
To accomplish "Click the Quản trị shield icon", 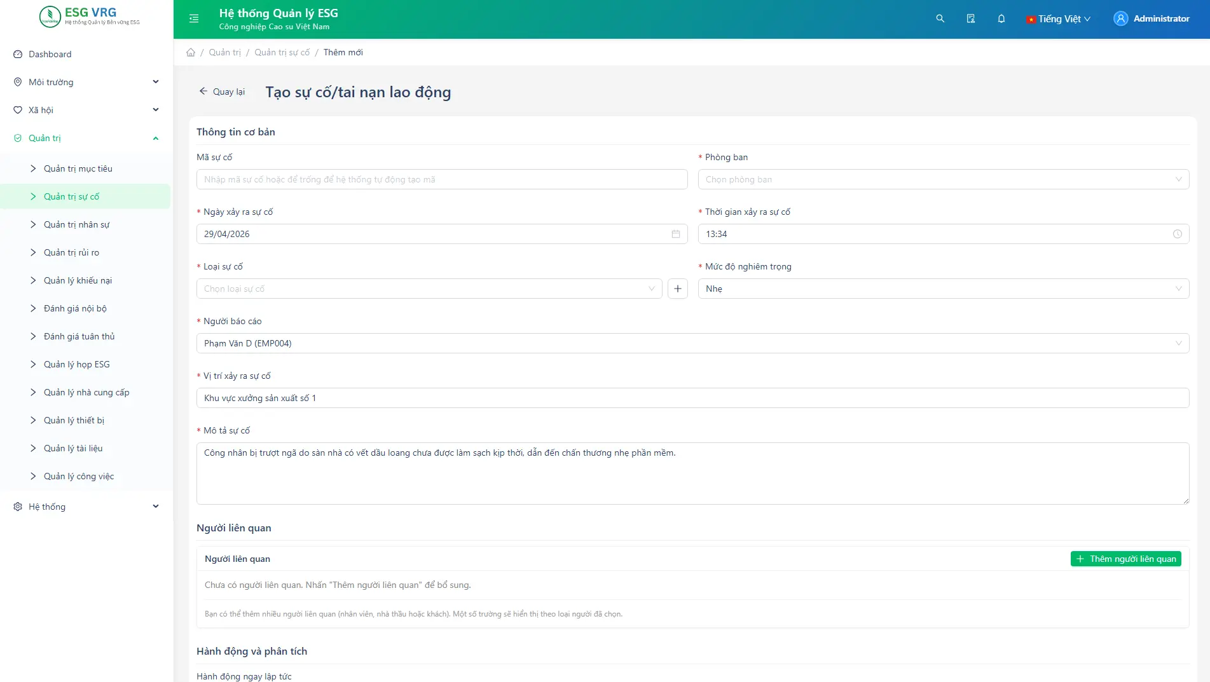I will (x=18, y=138).
